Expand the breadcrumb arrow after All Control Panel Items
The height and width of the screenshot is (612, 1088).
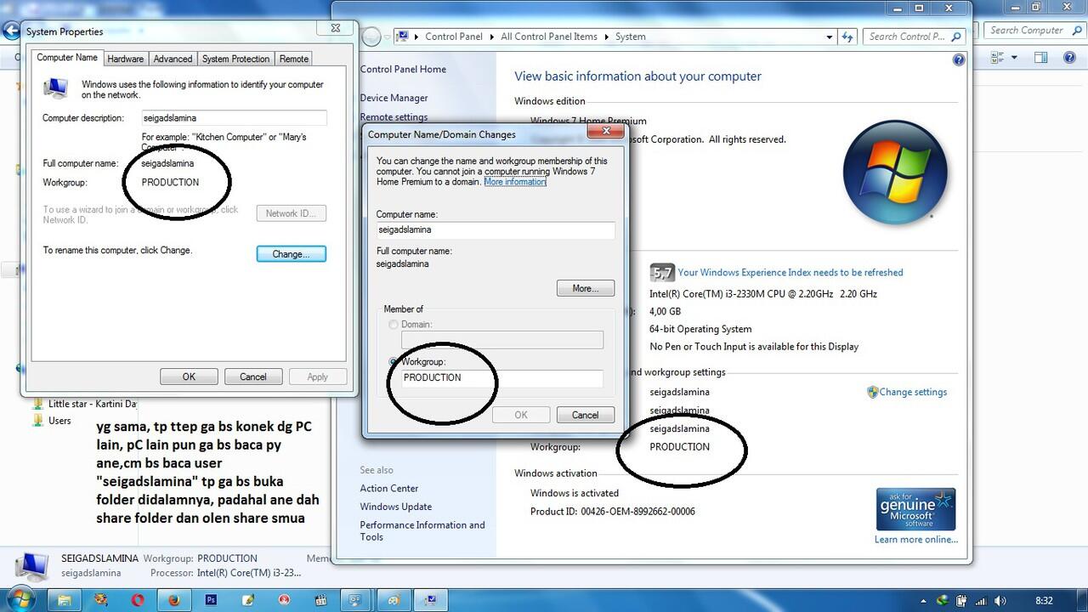tap(606, 37)
